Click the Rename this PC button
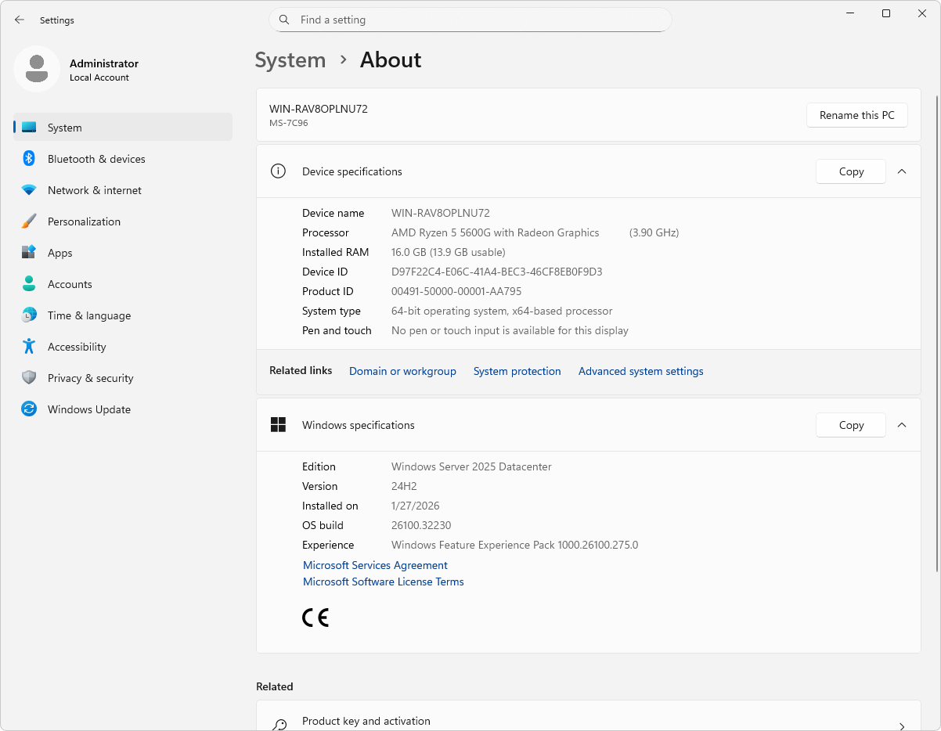The width and height of the screenshot is (941, 731). (x=856, y=115)
